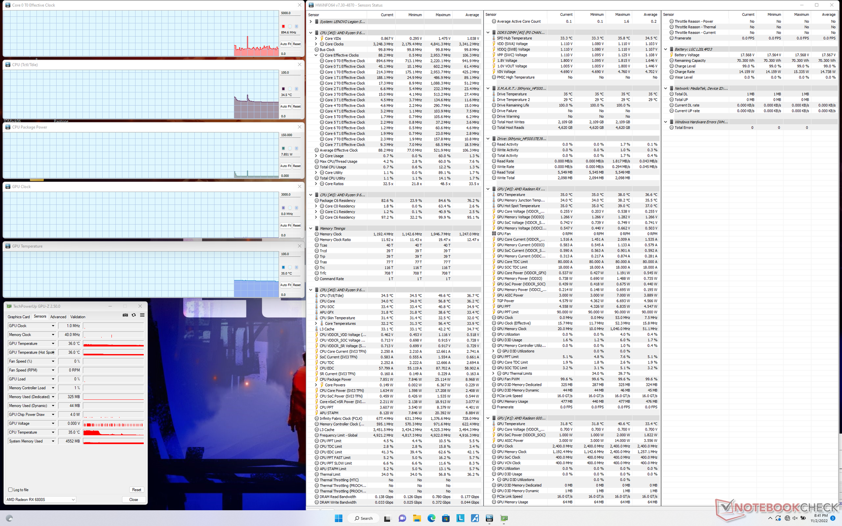Screen dimensions: 842x526
Task: Click the battery icon beside Battery Voltage row
Action: tap(671, 55)
